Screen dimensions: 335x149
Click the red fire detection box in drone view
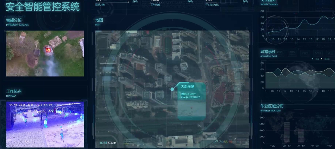tap(48, 50)
